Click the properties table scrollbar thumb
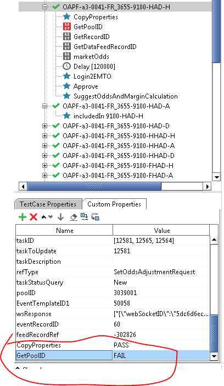Viewport: 224px width, 386px height. (x=214, y=333)
